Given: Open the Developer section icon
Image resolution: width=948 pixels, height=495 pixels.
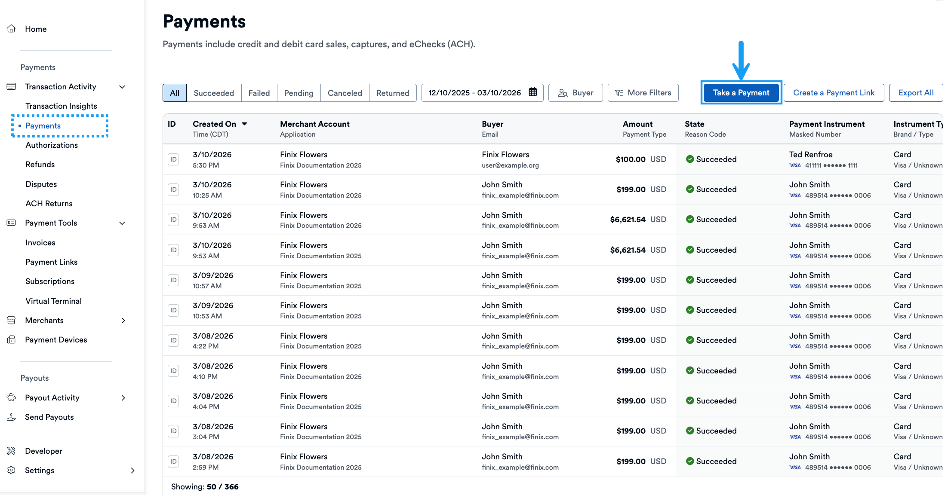Looking at the screenshot, I should click(x=11, y=451).
